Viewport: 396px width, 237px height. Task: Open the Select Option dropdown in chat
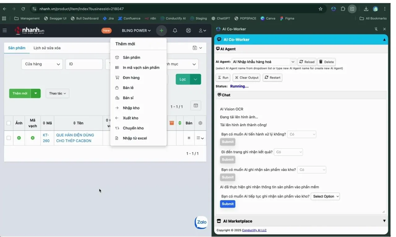(325, 196)
